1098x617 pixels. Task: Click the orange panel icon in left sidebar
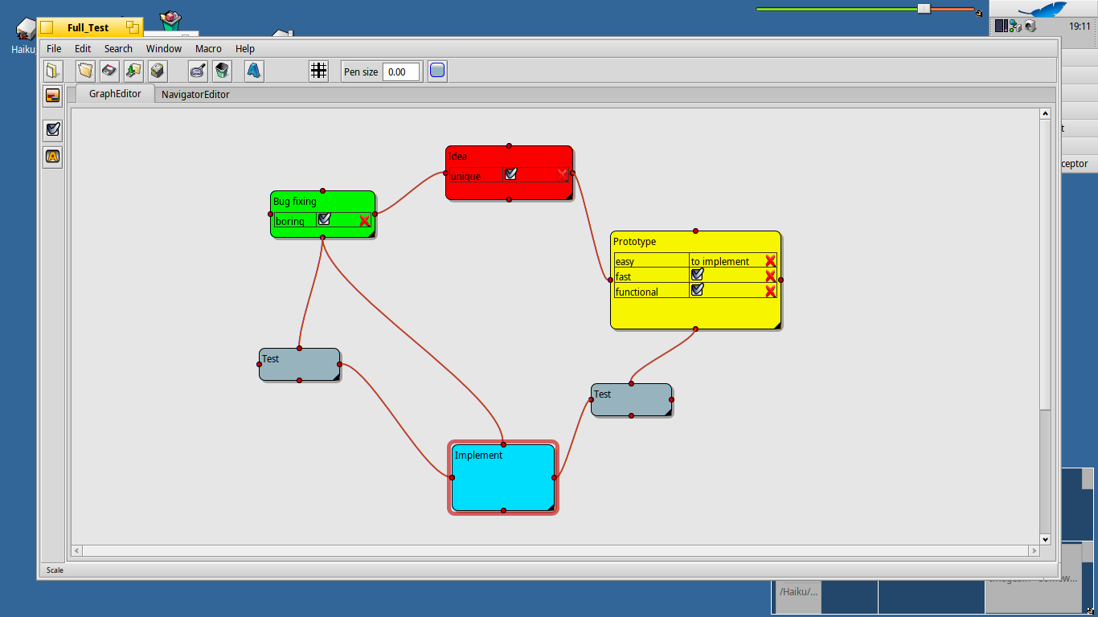[x=53, y=96]
